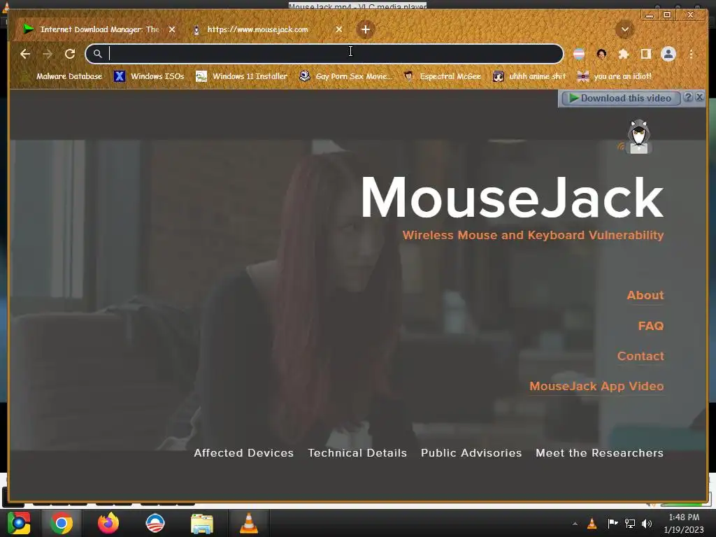Open Firefox from the taskbar

click(108, 523)
